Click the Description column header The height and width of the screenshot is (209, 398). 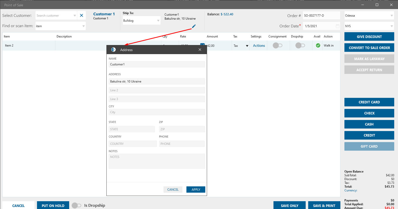(64, 36)
